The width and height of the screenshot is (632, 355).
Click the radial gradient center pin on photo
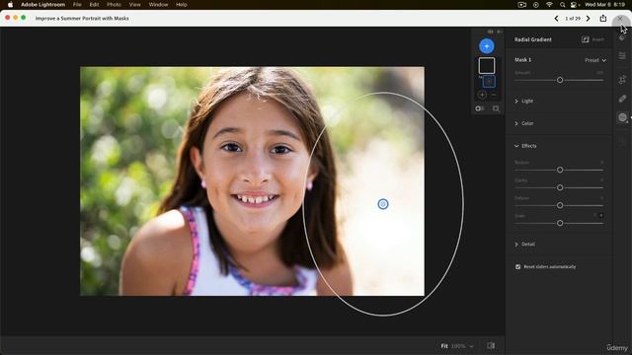[x=383, y=204]
